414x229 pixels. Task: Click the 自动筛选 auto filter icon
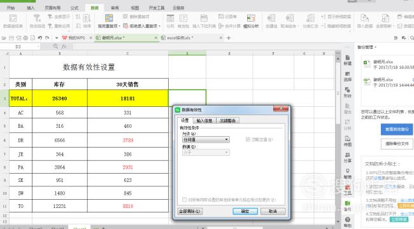[x=37, y=18]
